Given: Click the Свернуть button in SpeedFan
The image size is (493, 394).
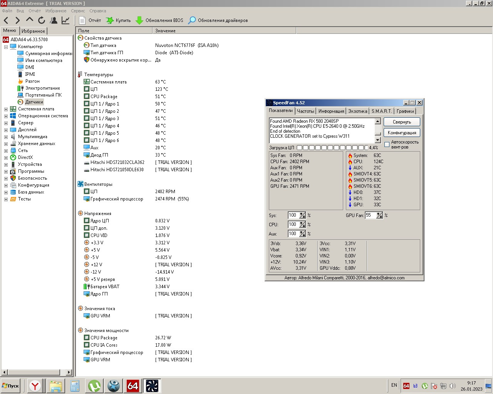Looking at the screenshot, I should tap(402, 122).
